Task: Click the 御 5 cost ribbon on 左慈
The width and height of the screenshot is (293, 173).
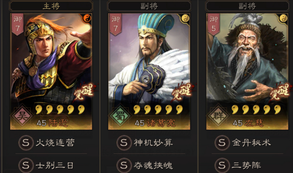Action: coord(214,24)
